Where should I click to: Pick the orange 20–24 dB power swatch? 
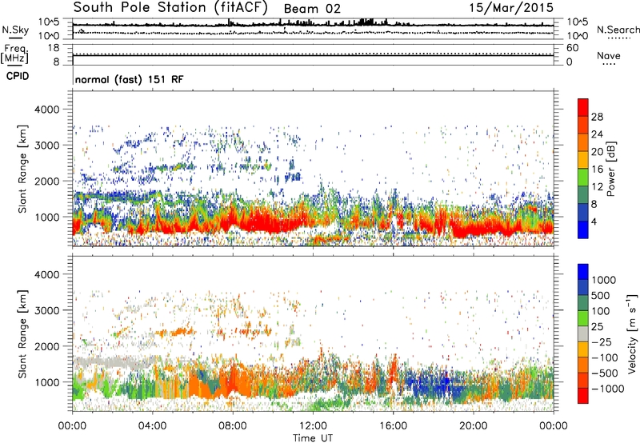pyautogui.click(x=583, y=142)
